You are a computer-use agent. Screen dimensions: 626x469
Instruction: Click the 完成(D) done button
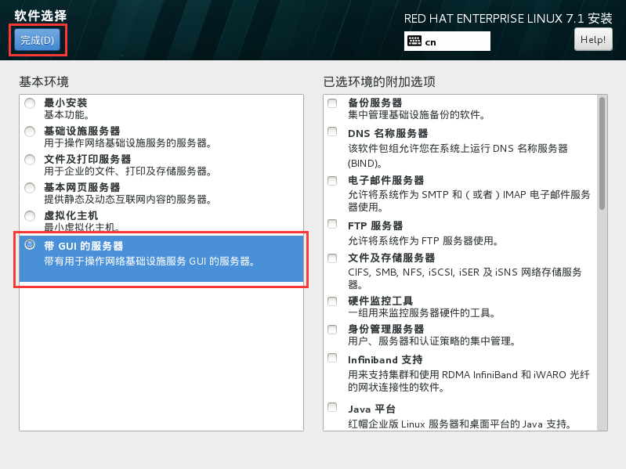[37, 41]
